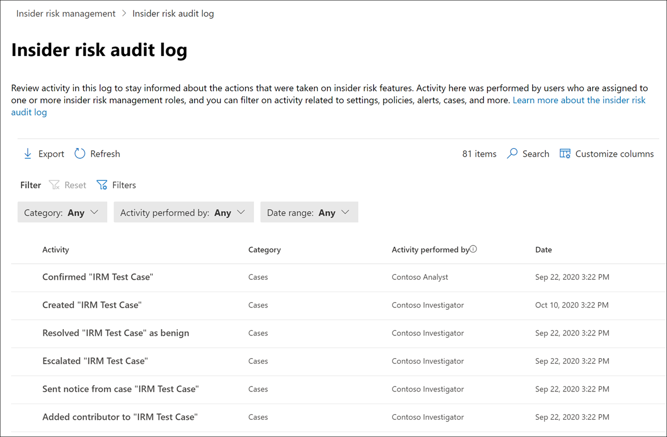Sort the table by Activity column
The height and width of the screenshot is (437, 667).
coord(56,249)
